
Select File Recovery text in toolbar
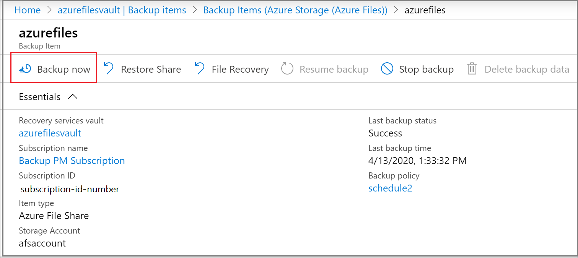240,69
